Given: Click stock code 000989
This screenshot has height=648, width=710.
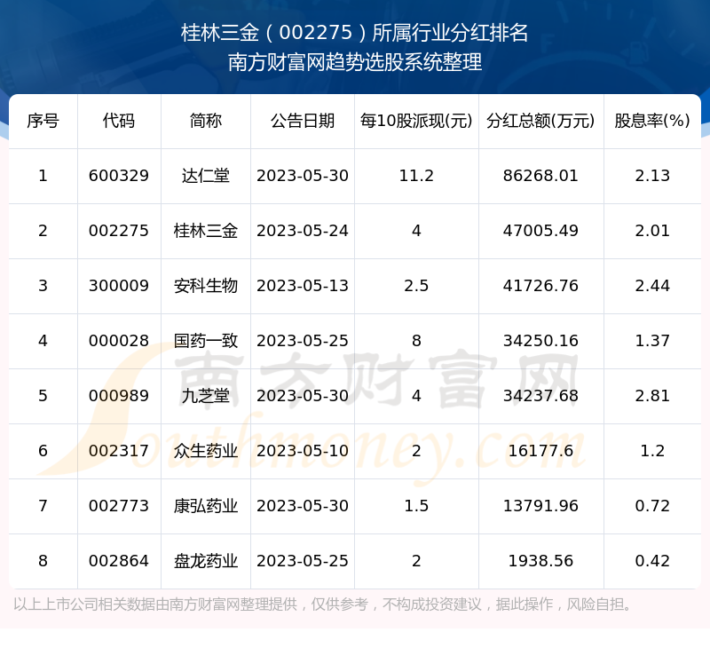Looking at the screenshot, I should coord(119,396).
